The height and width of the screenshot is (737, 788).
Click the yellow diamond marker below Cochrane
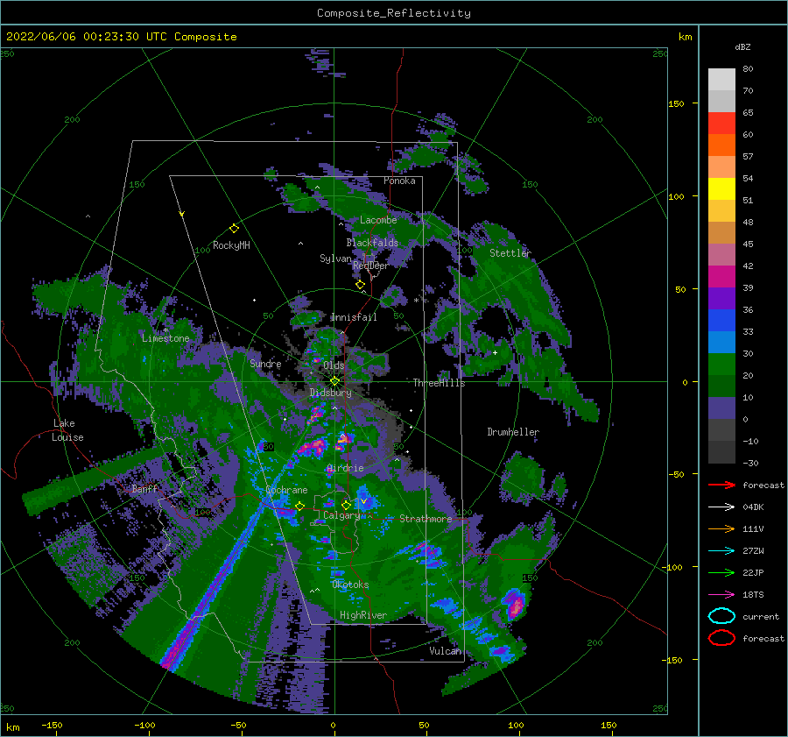[299, 506]
